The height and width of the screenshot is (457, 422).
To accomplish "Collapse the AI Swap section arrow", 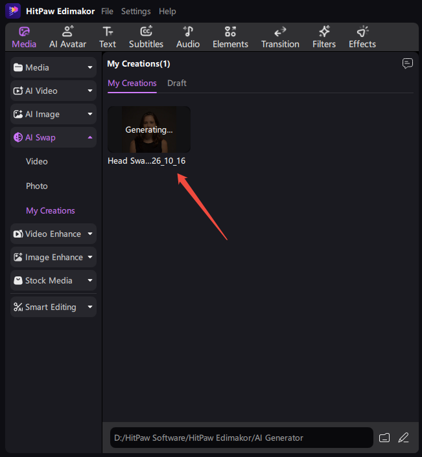I will pyautogui.click(x=90, y=137).
